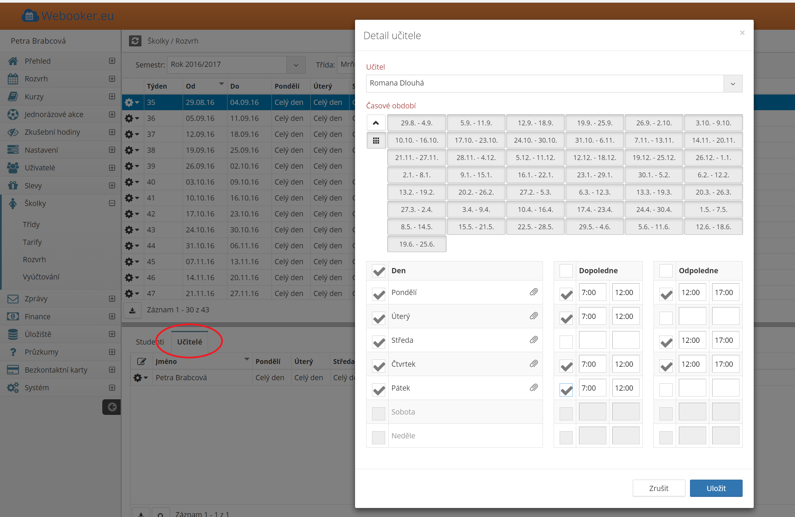The height and width of the screenshot is (517, 795).
Task: Expand the Semestr dropdown
Action: pyautogui.click(x=296, y=65)
